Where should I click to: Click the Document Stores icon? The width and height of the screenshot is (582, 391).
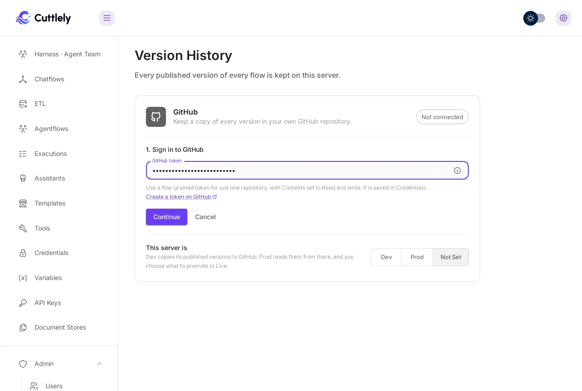23,327
